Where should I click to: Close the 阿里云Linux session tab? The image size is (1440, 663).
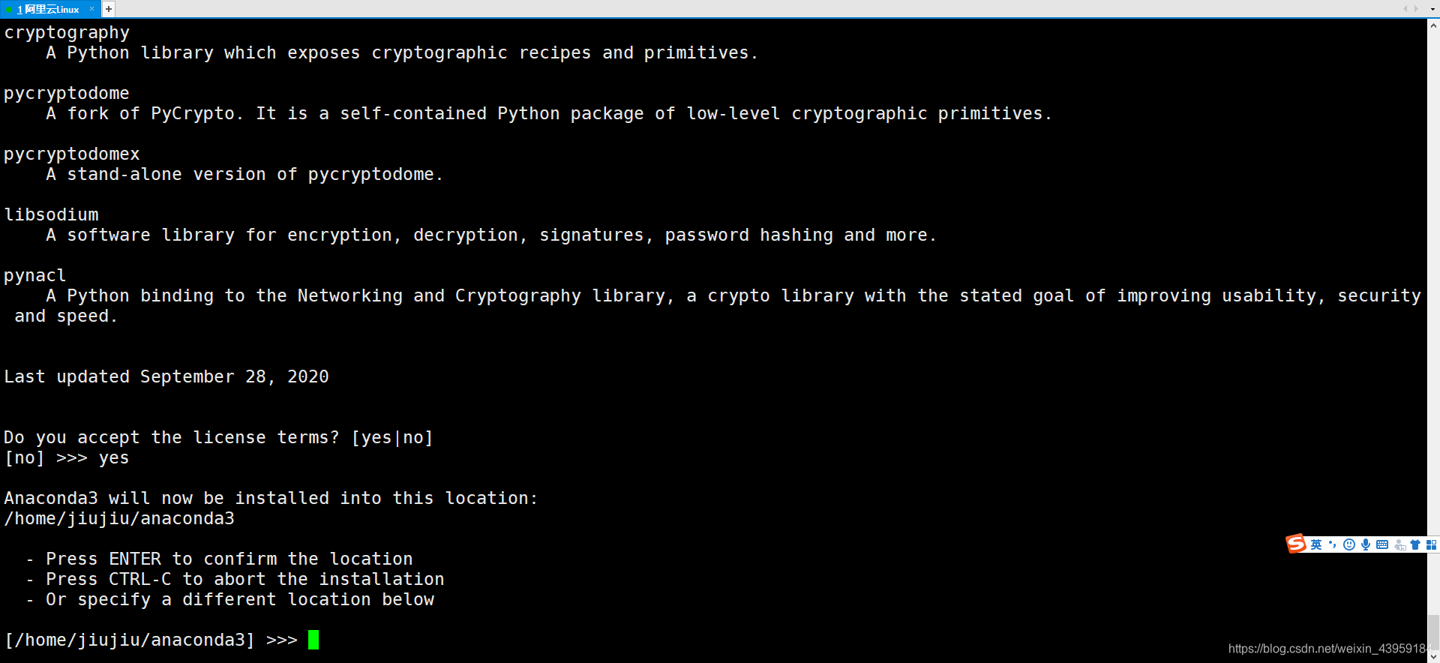coord(91,9)
